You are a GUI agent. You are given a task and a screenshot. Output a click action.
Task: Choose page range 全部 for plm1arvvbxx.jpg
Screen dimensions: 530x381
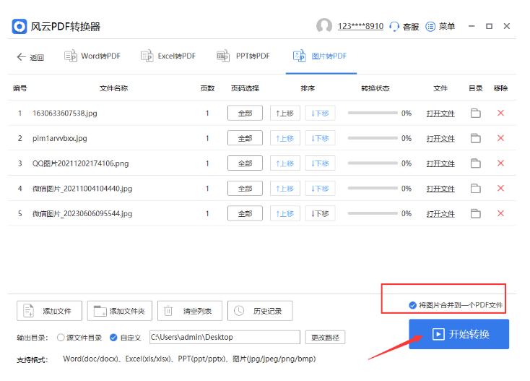point(245,138)
